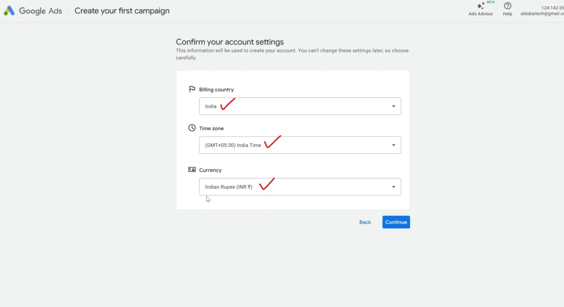564x307 pixels.
Task: Click the Google Ads logo icon
Action: point(9,11)
